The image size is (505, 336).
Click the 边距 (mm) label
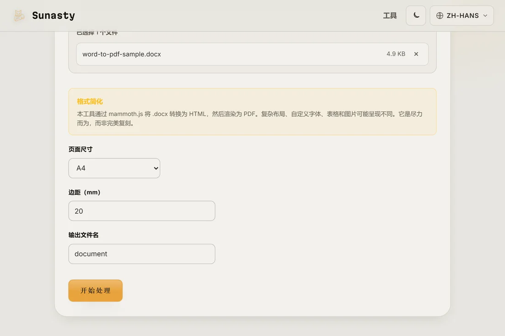84,192
